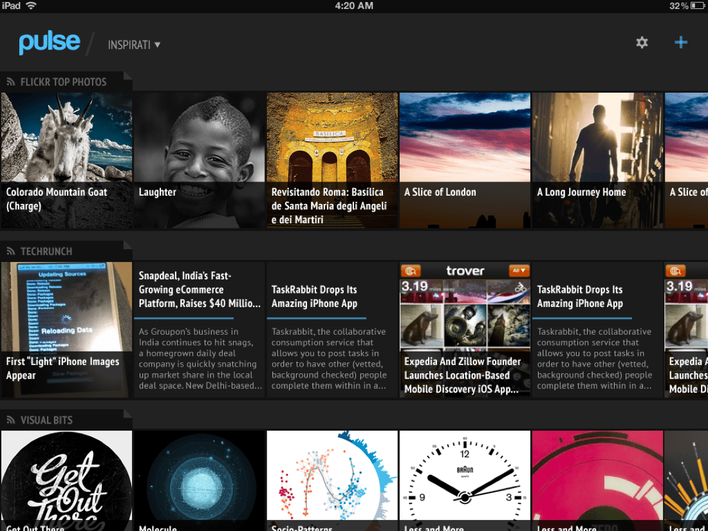Image resolution: width=708 pixels, height=531 pixels.
Task: View the Laughter black-and-white photo
Action: [199, 160]
